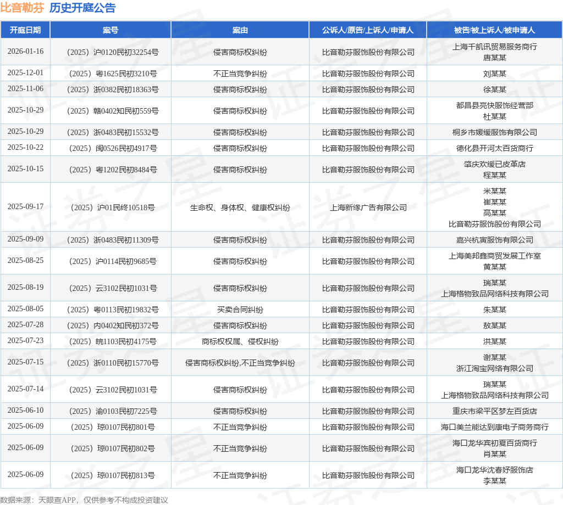Screen dimensions: 563x505
Task: Select the 被告/被上诉人/被申请人 header
Action: pos(494,30)
